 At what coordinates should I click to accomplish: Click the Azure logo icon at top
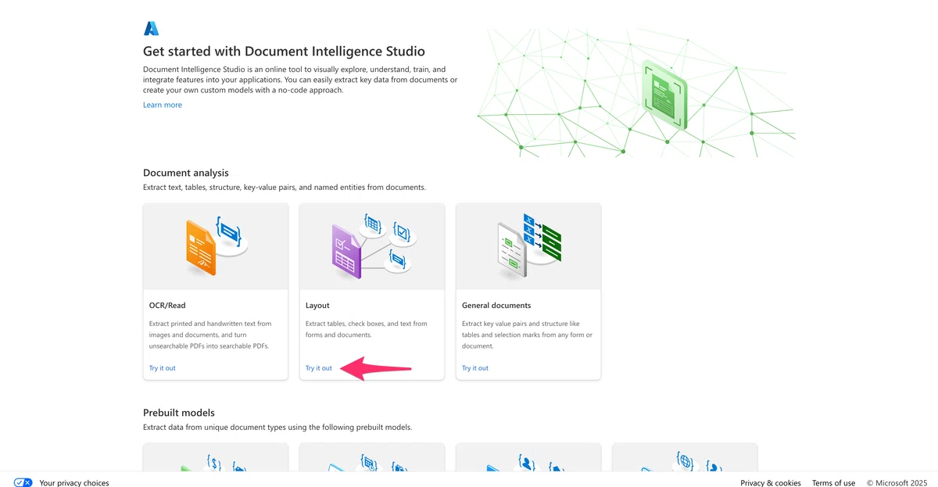[151, 28]
